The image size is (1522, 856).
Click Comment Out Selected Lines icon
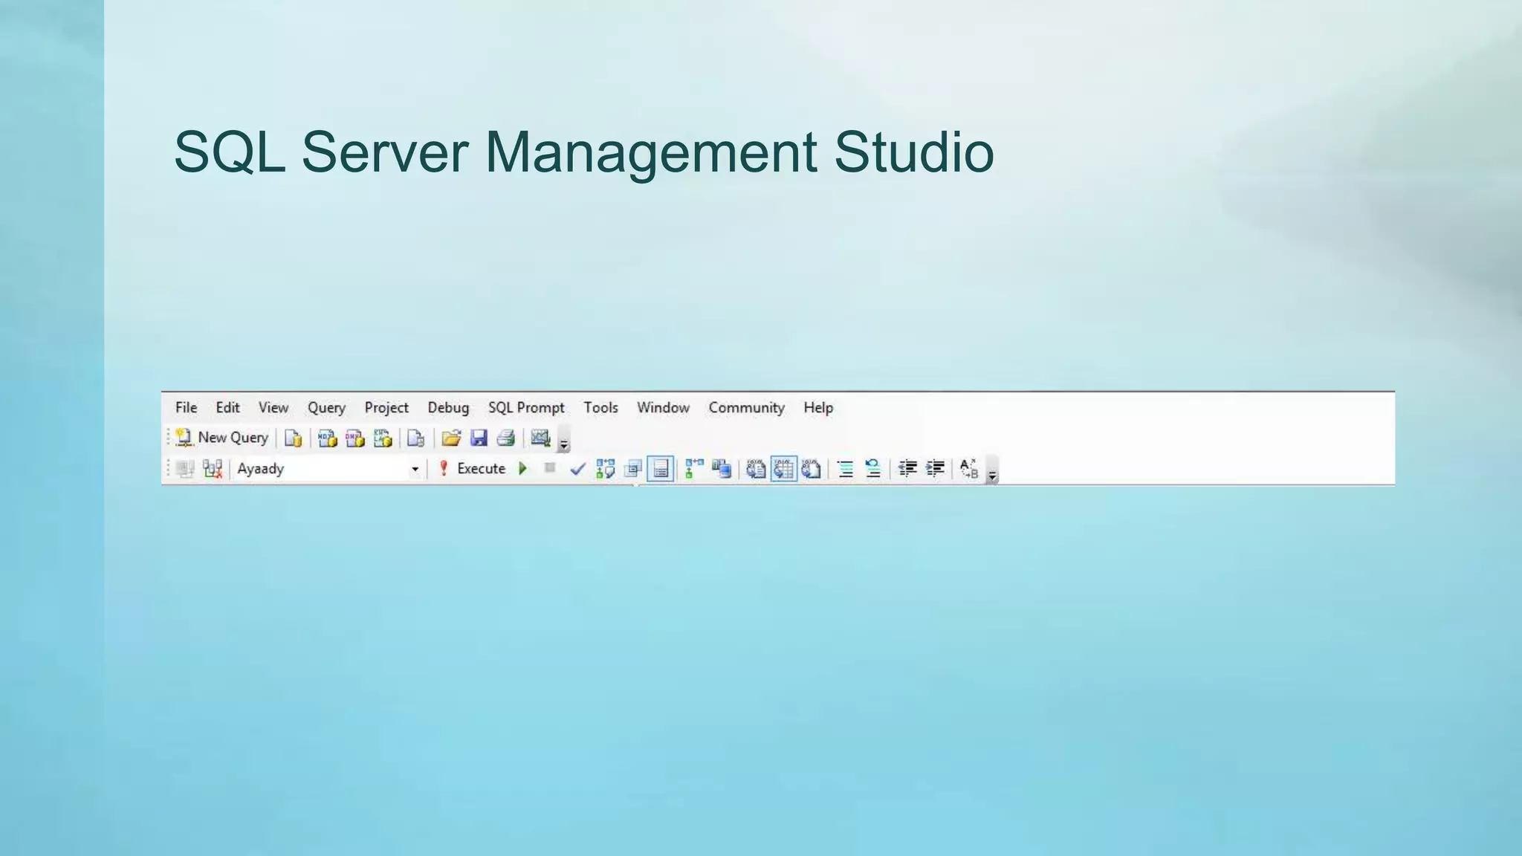pos(845,469)
